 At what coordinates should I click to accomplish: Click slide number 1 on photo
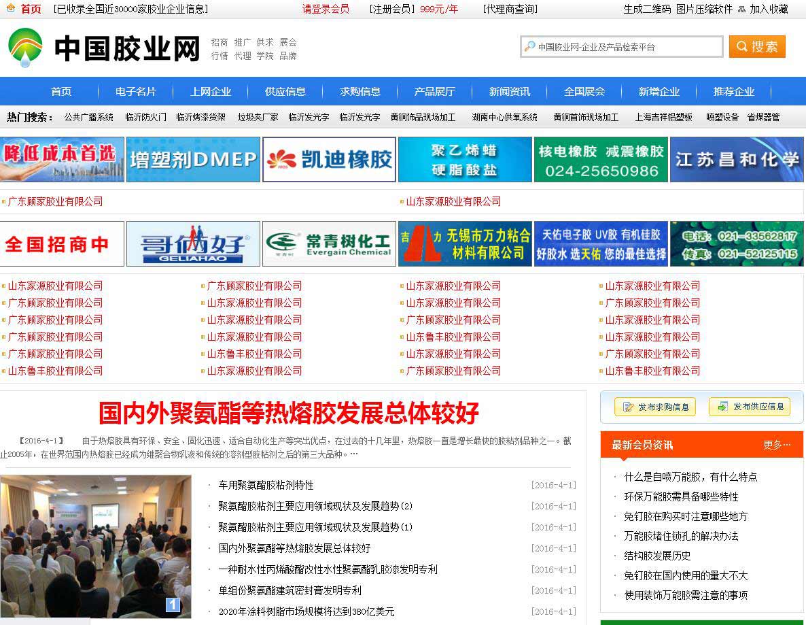[x=173, y=605]
